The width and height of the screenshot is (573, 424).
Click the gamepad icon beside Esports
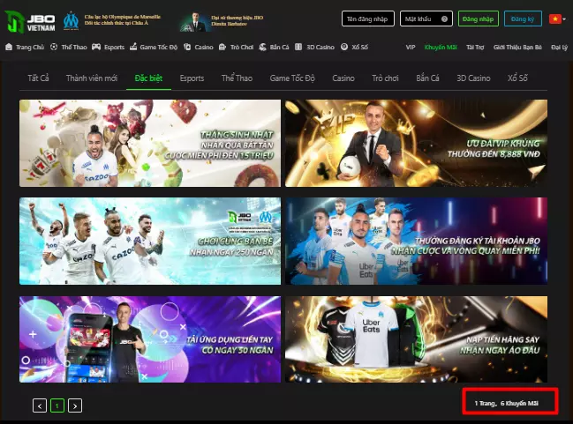pos(96,47)
